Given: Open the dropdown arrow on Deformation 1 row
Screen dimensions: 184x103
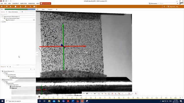Looking at the screenshot, I should point(34,20).
